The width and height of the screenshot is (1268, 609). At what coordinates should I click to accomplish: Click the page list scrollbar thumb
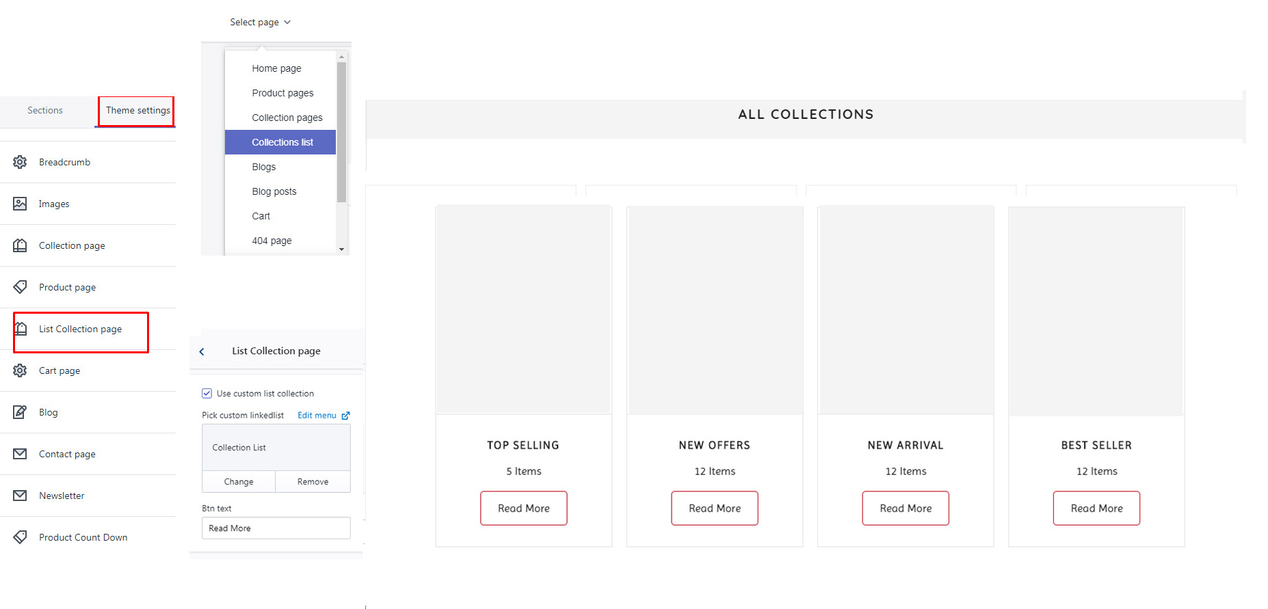tap(342, 133)
